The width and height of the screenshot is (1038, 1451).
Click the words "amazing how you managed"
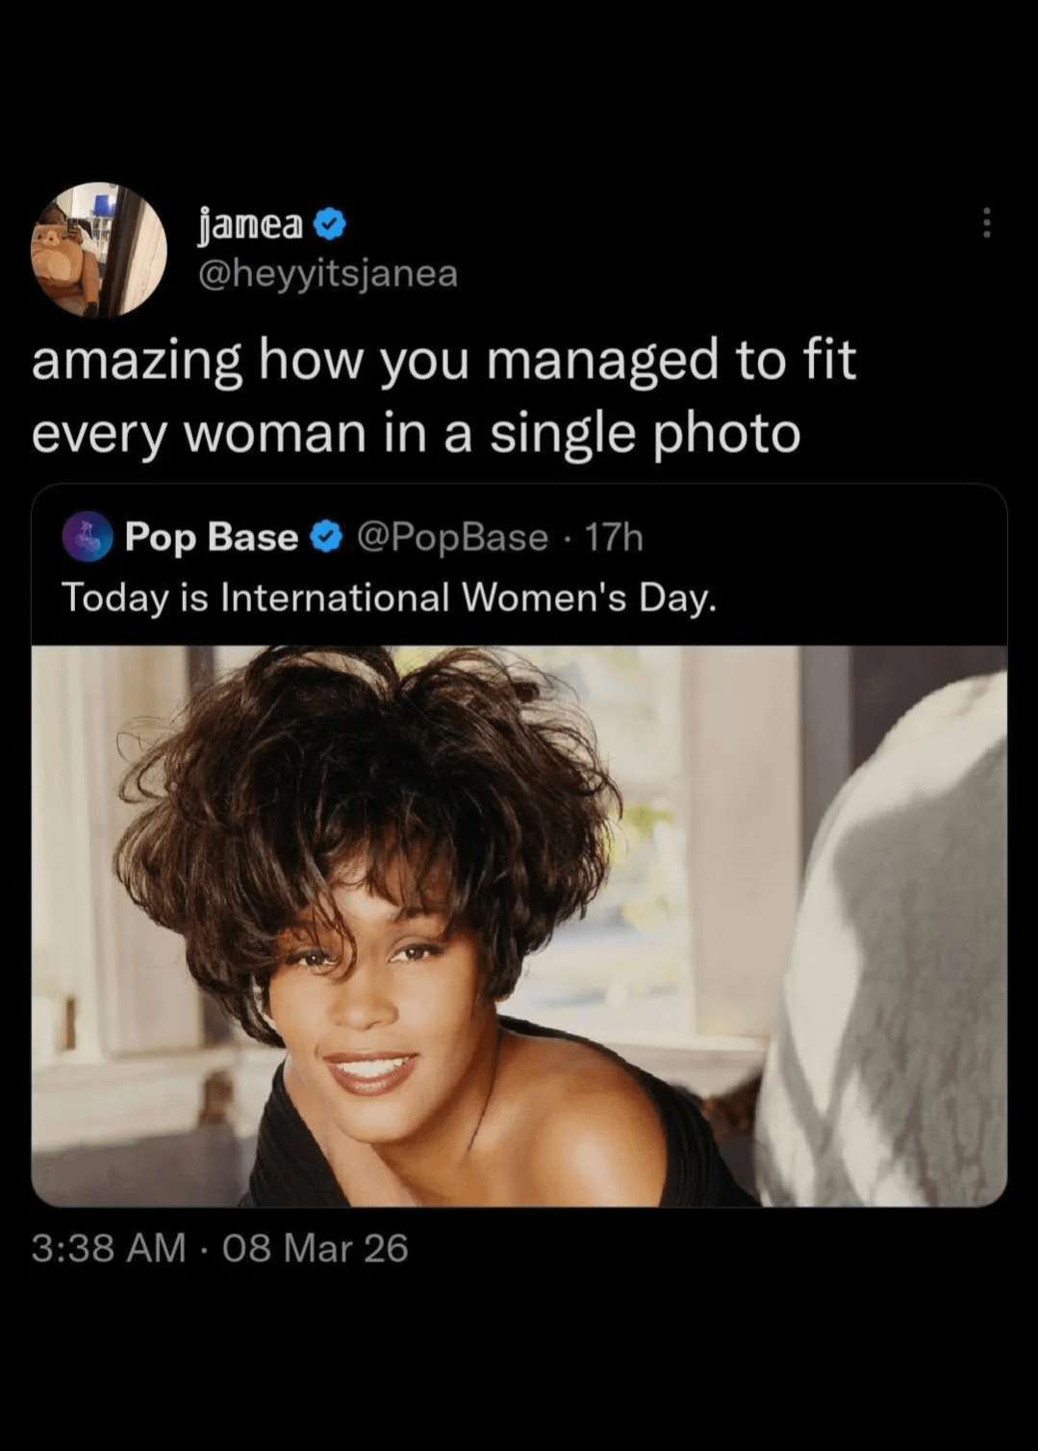tap(375, 361)
